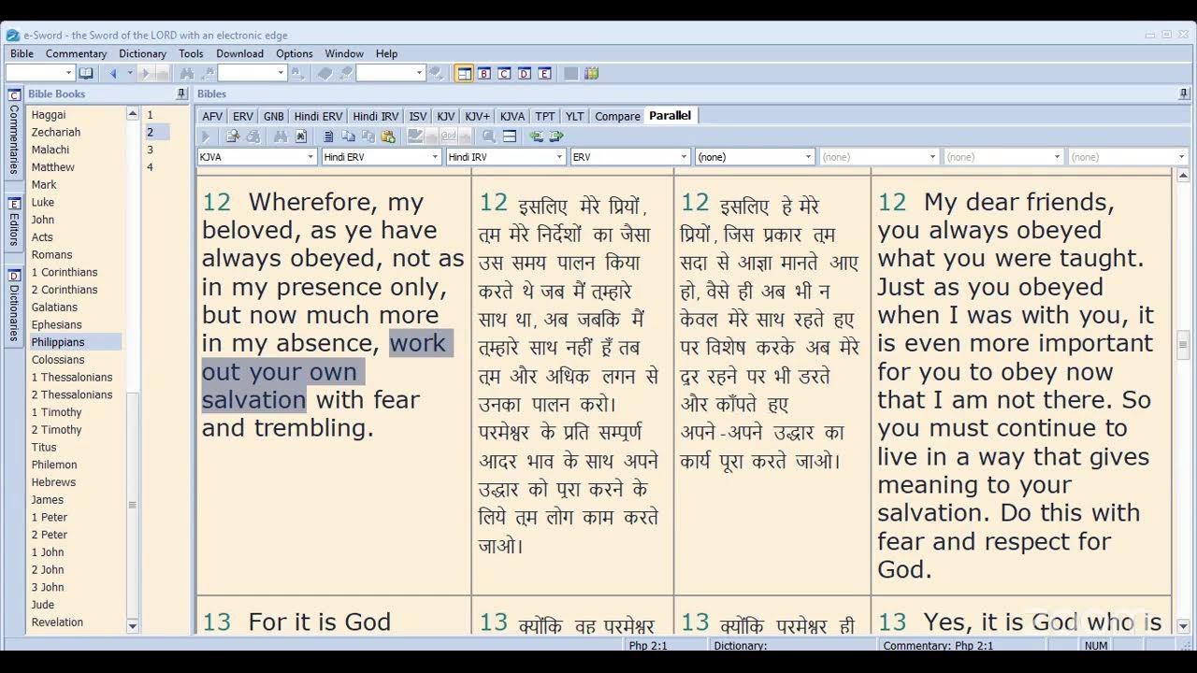Click the binoculars search icon in main toolbar
Image resolution: width=1197 pixels, height=673 pixels.
click(187, 73)
